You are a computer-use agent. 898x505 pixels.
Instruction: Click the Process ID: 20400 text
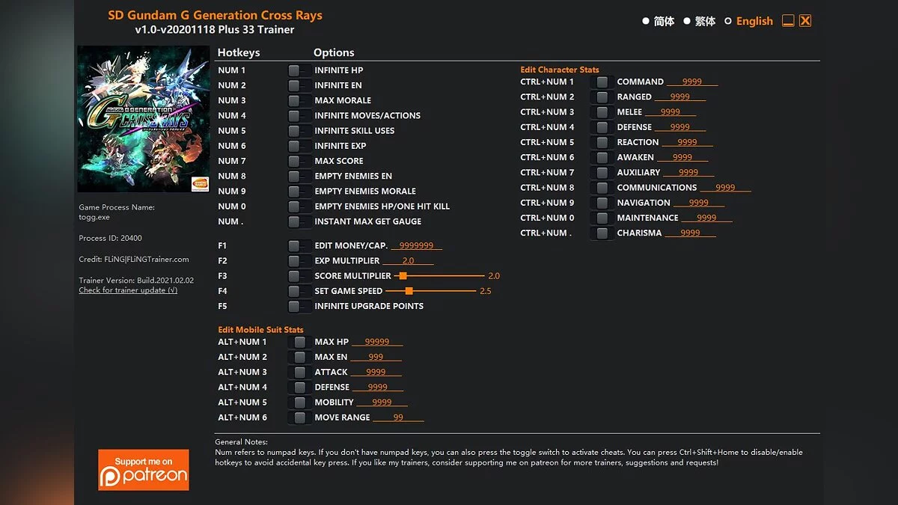110,238
